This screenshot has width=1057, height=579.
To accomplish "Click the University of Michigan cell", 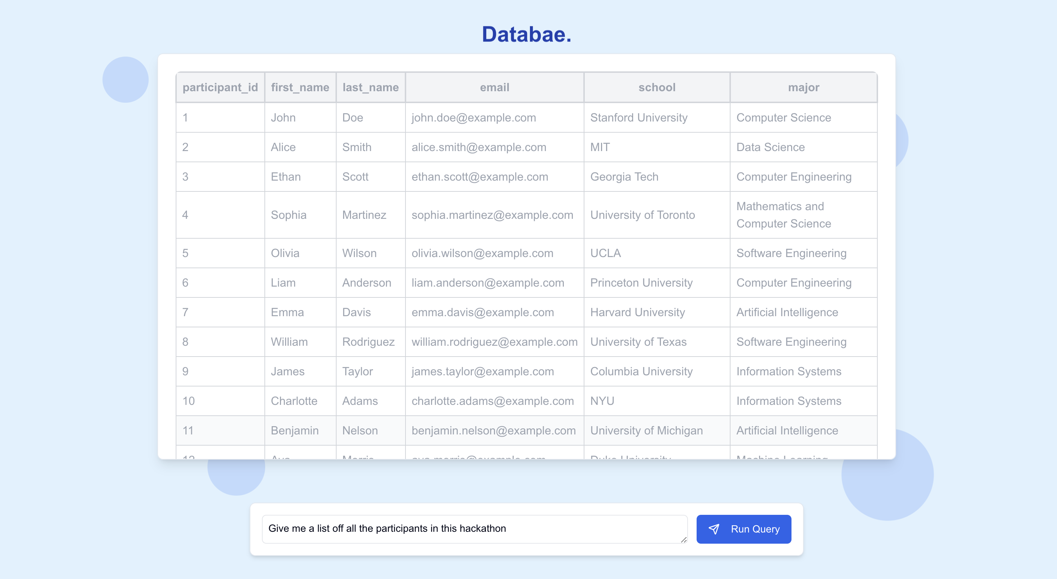I will click(x=646, y=430).
